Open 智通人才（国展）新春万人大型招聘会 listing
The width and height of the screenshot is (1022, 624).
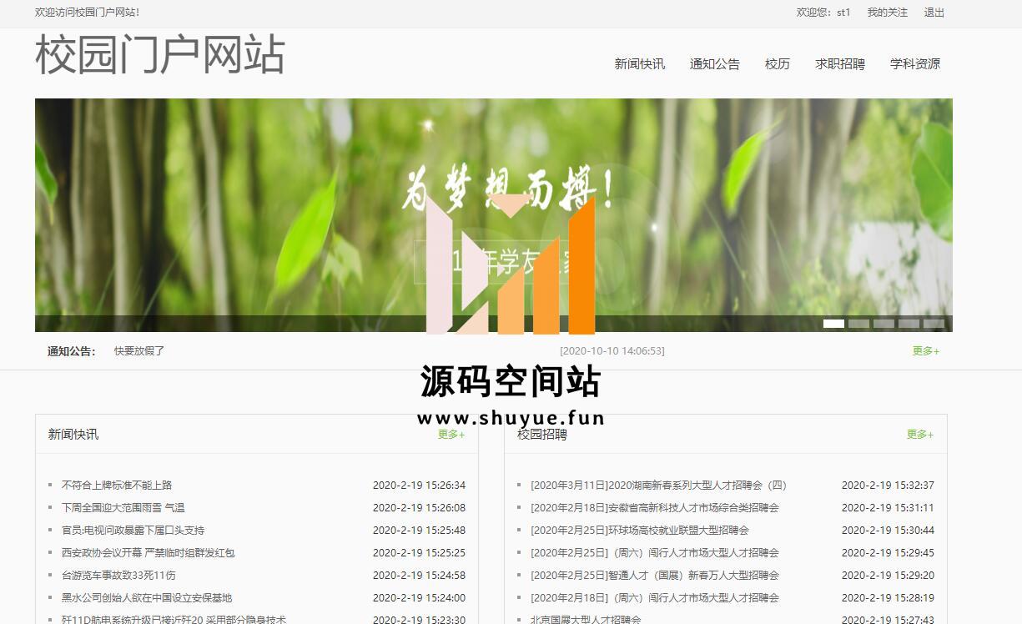tap(655, 575)
